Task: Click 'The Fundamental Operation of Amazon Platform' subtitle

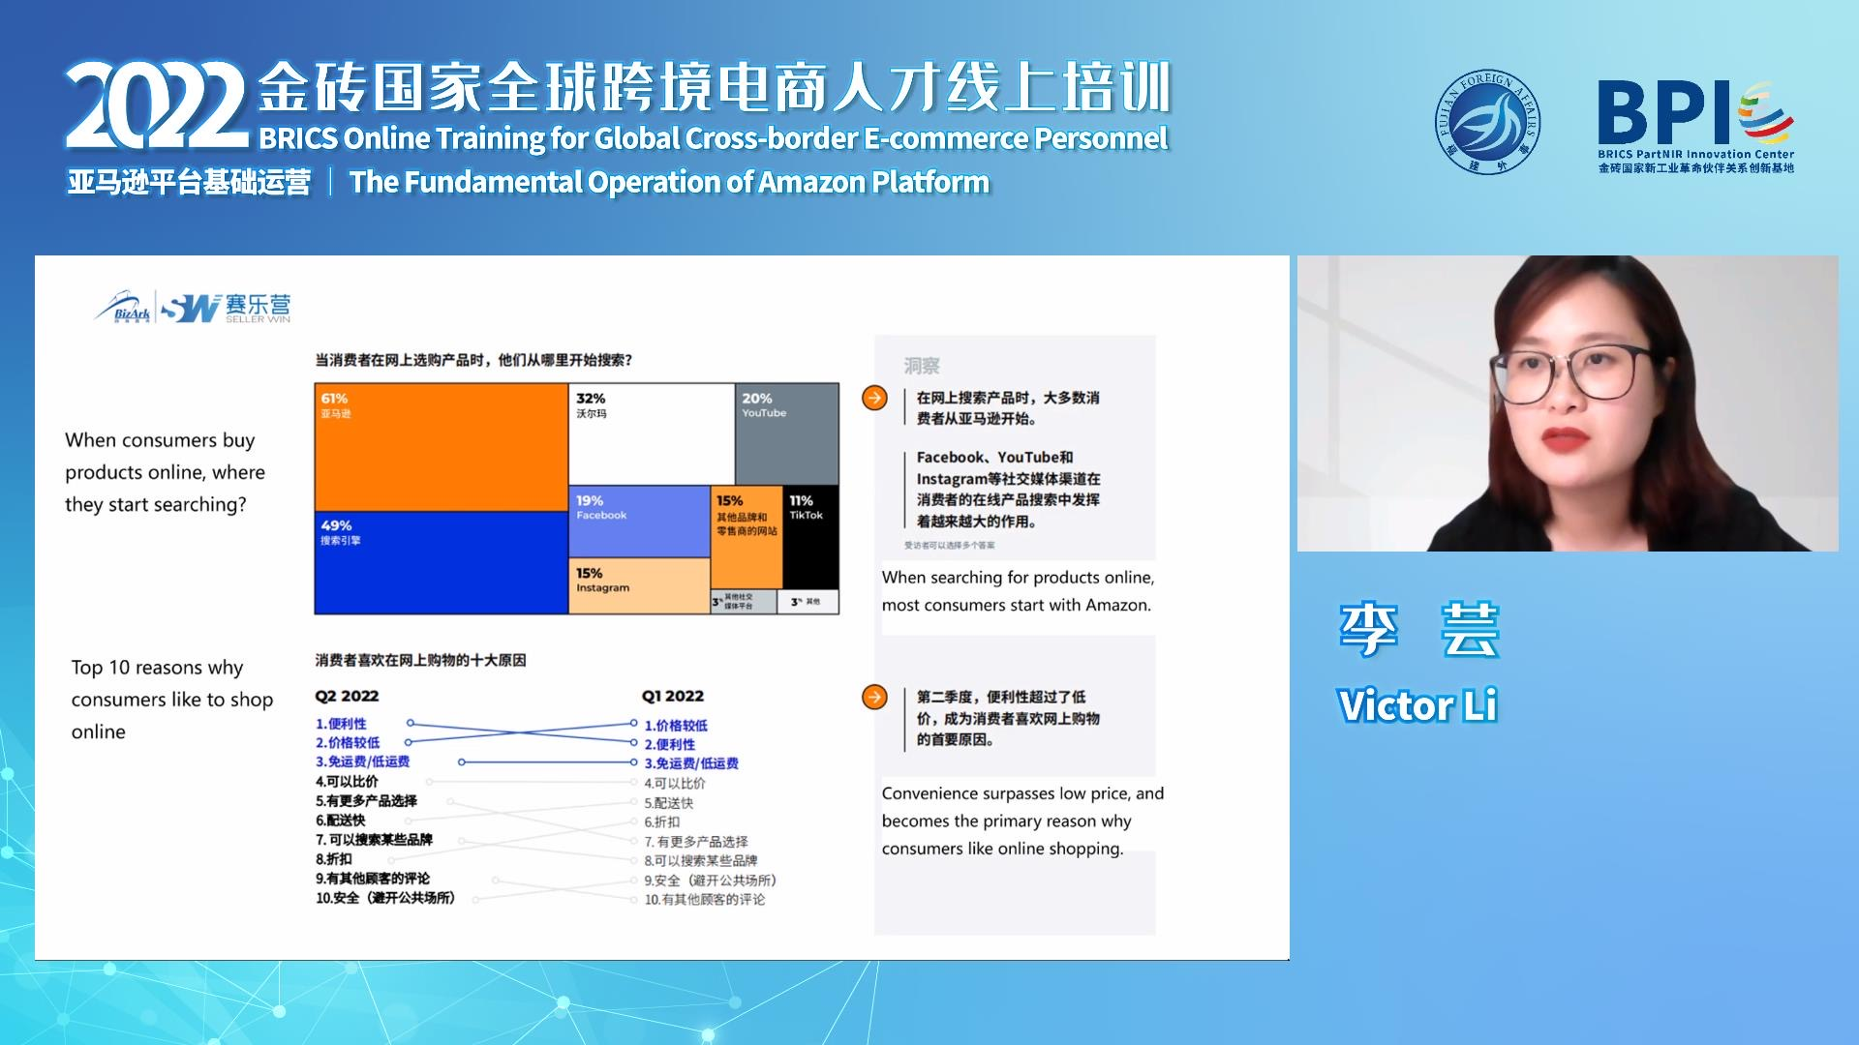Action: click(669, 182)
